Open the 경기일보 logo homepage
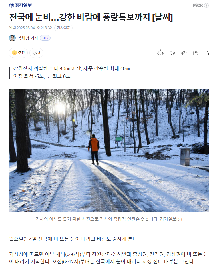This screenshot has height=268, width=217. pyautogui.click(x=21, y=5)
